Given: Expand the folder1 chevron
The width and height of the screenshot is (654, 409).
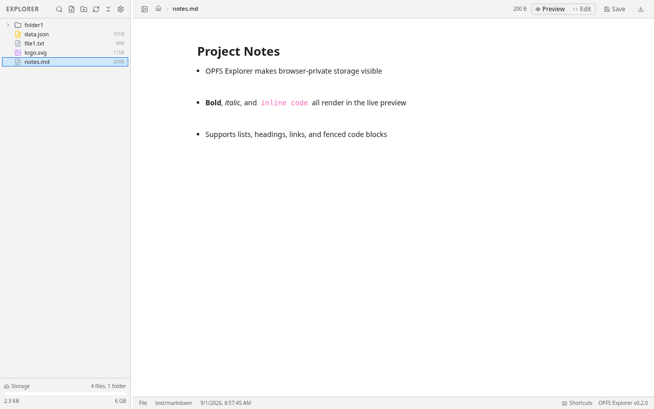Looking at the screenshot, I should [8, 25].
